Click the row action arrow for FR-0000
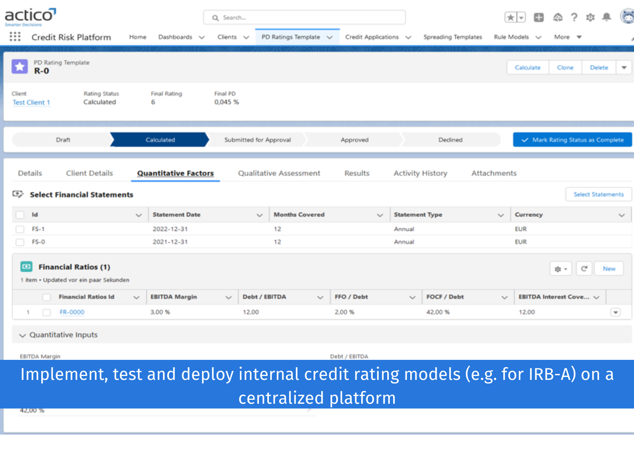The image size is (634, 454). click(x=615, y=312)
